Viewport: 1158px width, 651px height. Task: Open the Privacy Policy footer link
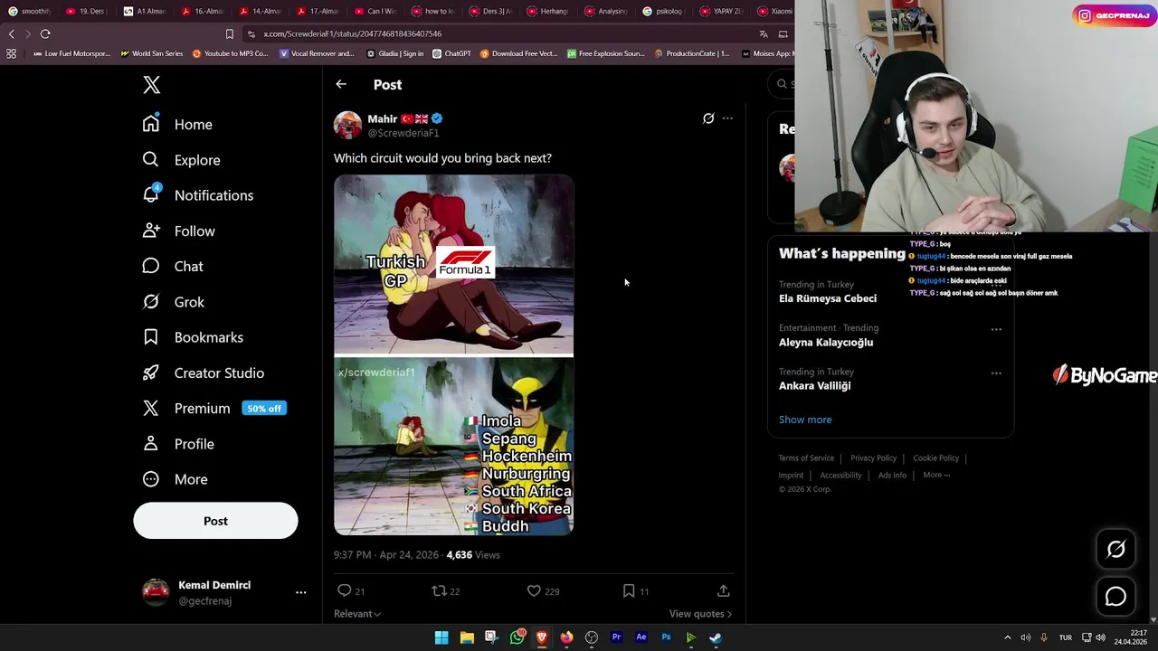[x=873, y=458]
